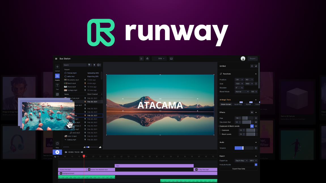Image resolution: width=326 pixels, height=183 pixels.
Task: Collapse the Export section
Action: click(256, 156)
